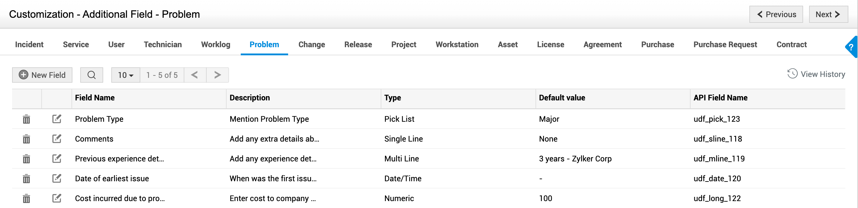Open the Change tab

tap(311, 44)
